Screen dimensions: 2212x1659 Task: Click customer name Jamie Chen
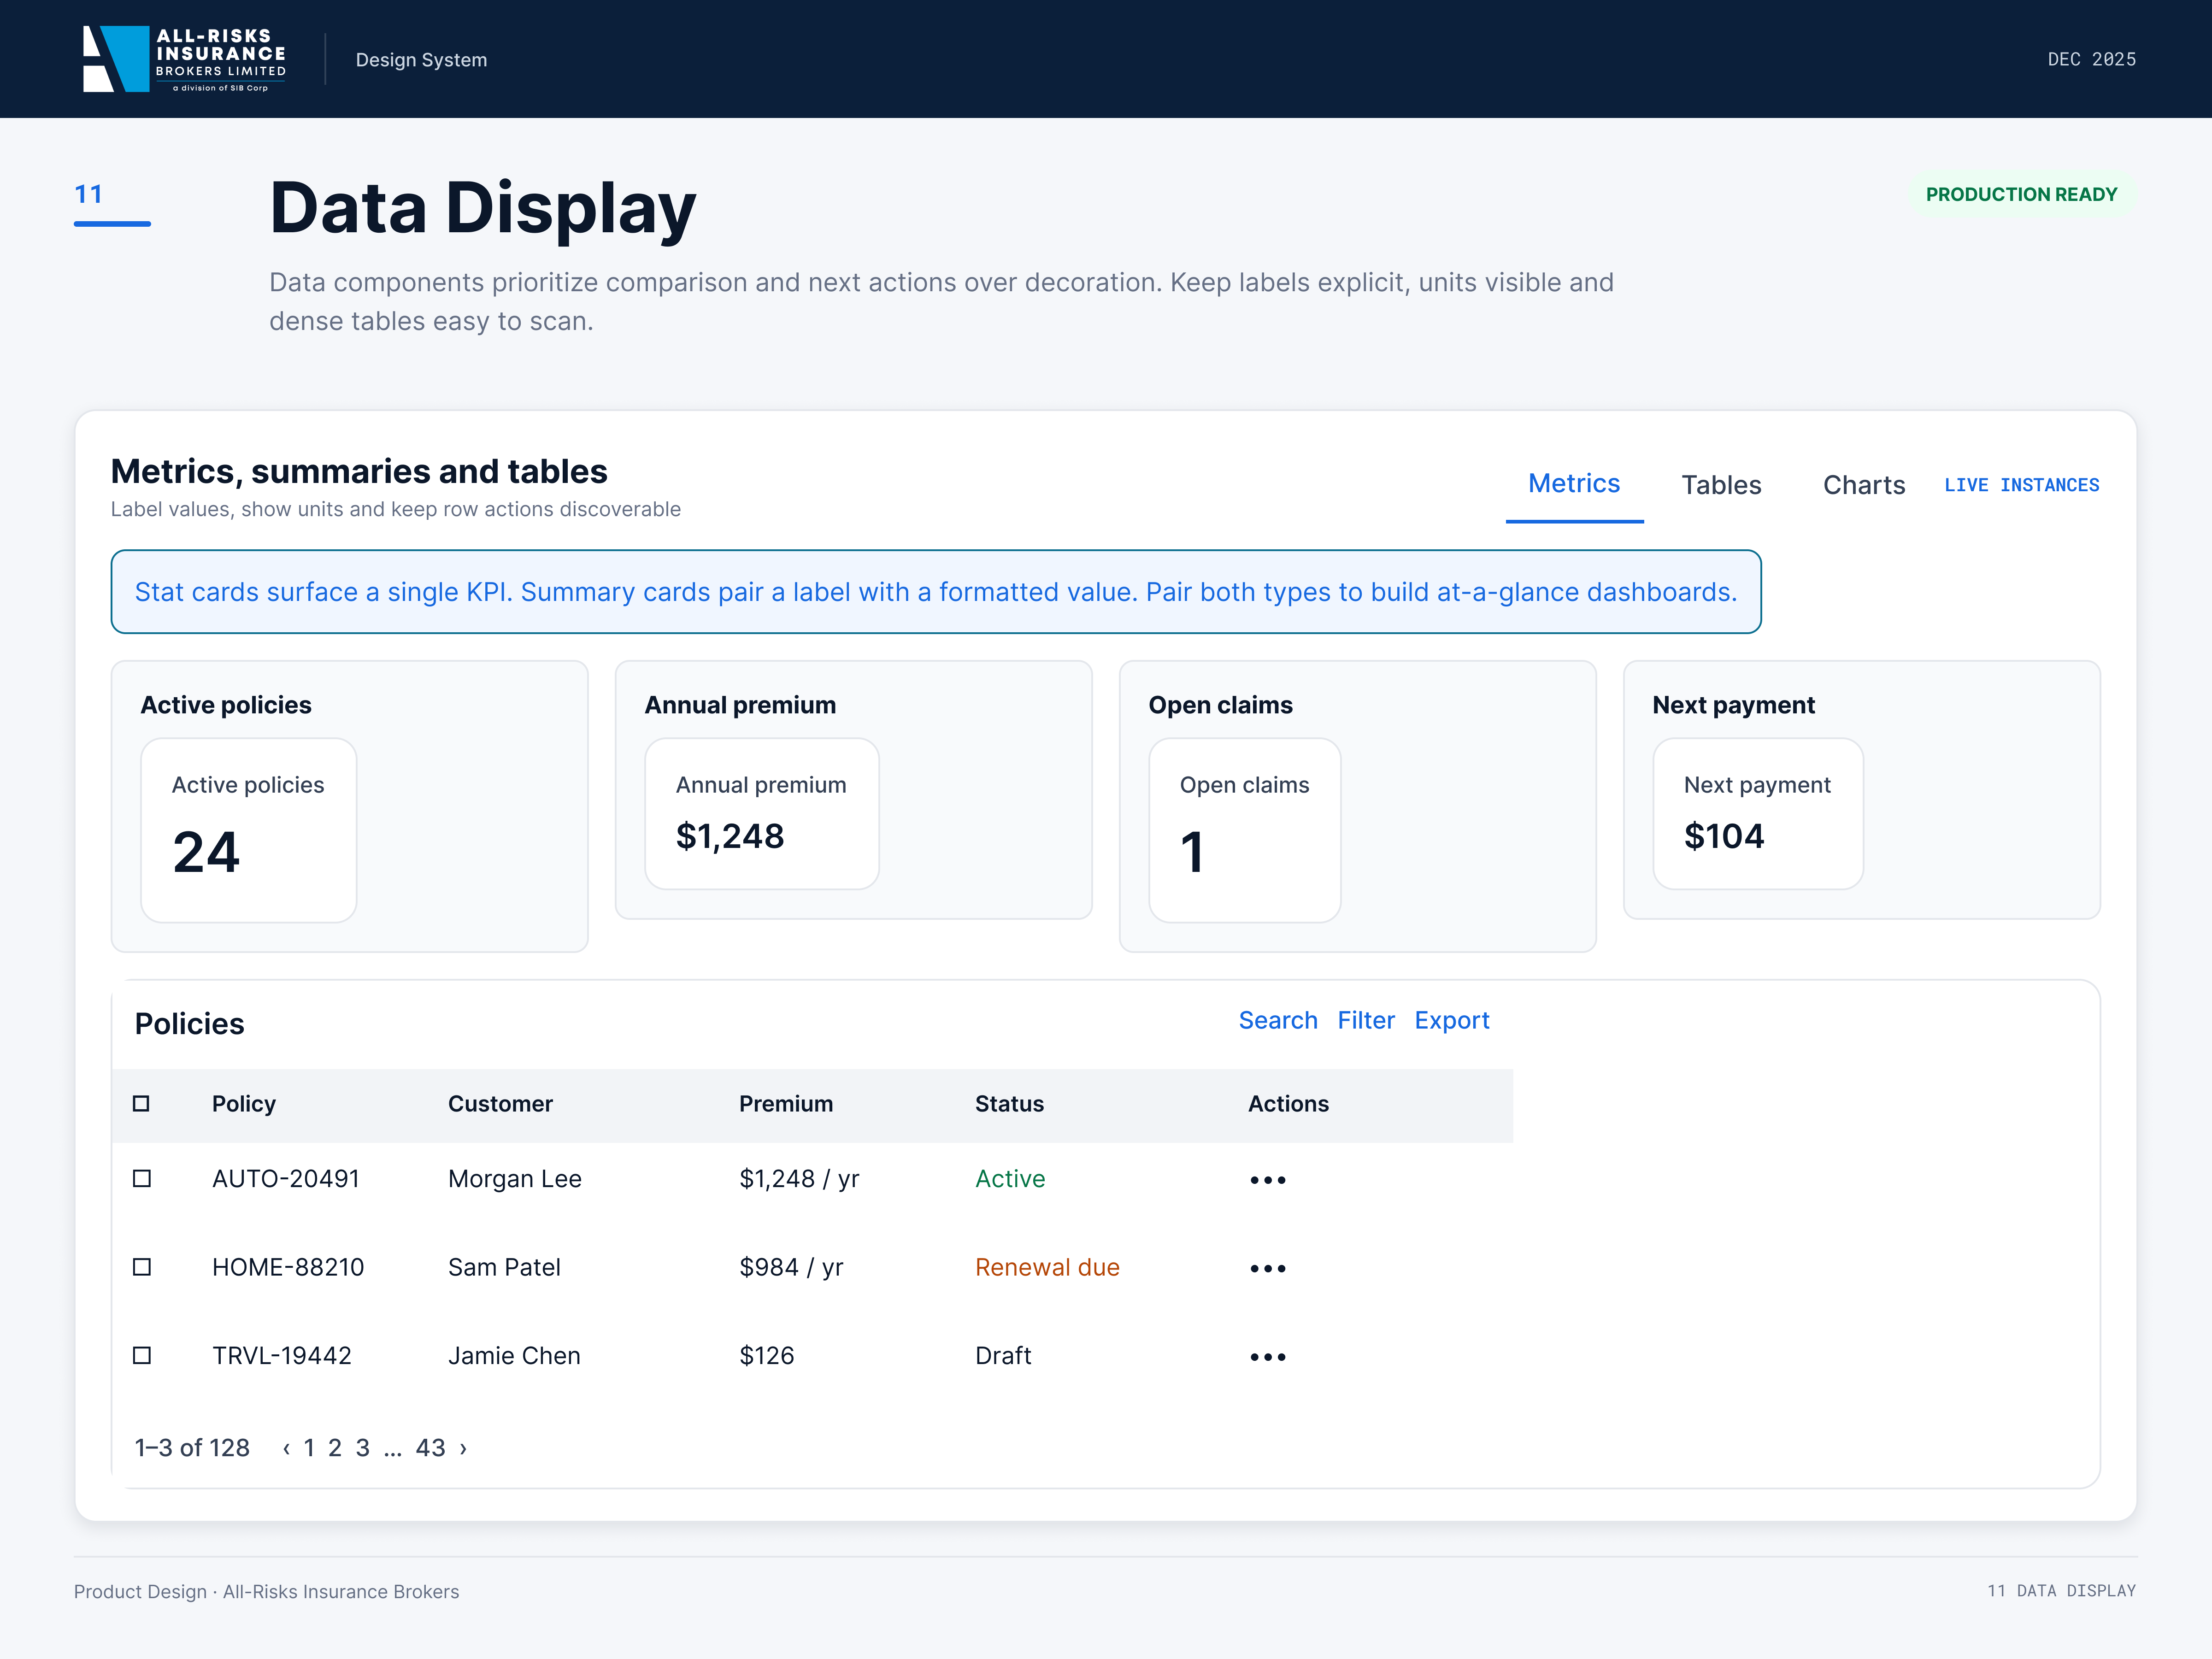[x=514, y=1356]
